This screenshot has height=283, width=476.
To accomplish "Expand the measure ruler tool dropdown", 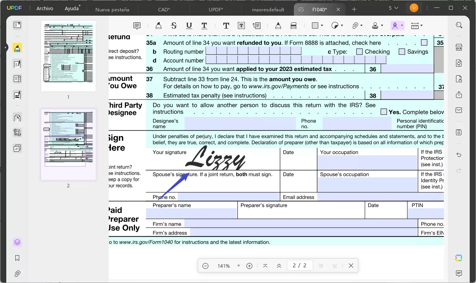I will [x=421, y=26].
